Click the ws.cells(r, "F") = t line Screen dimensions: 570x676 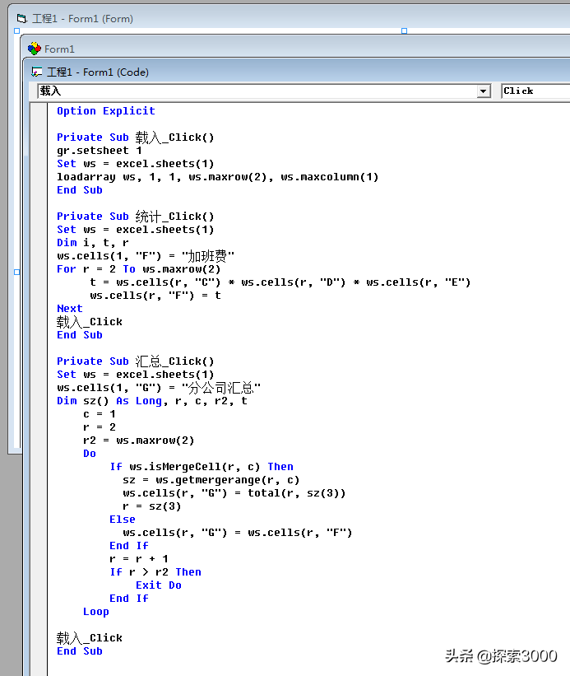coord(155,296)
